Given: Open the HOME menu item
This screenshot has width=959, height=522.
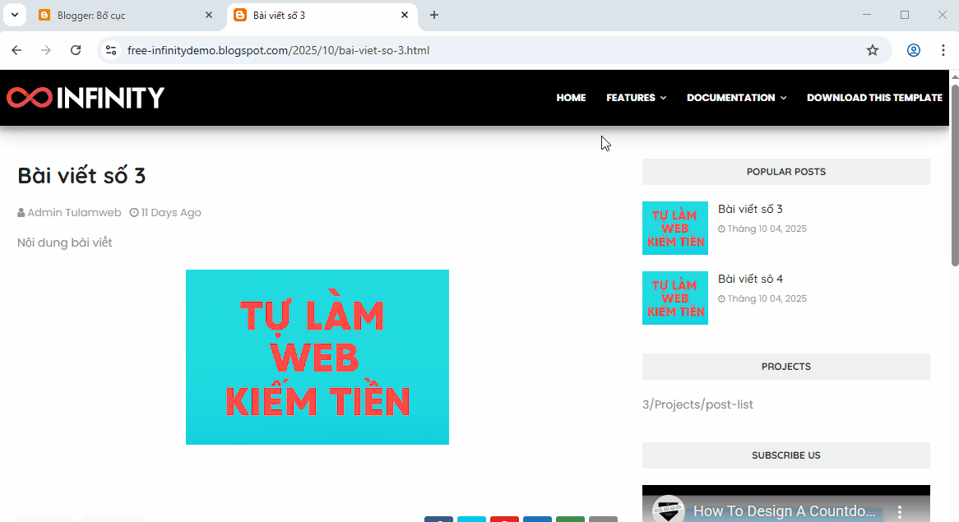Looking at the screenshot, I should tap(572, 98).
